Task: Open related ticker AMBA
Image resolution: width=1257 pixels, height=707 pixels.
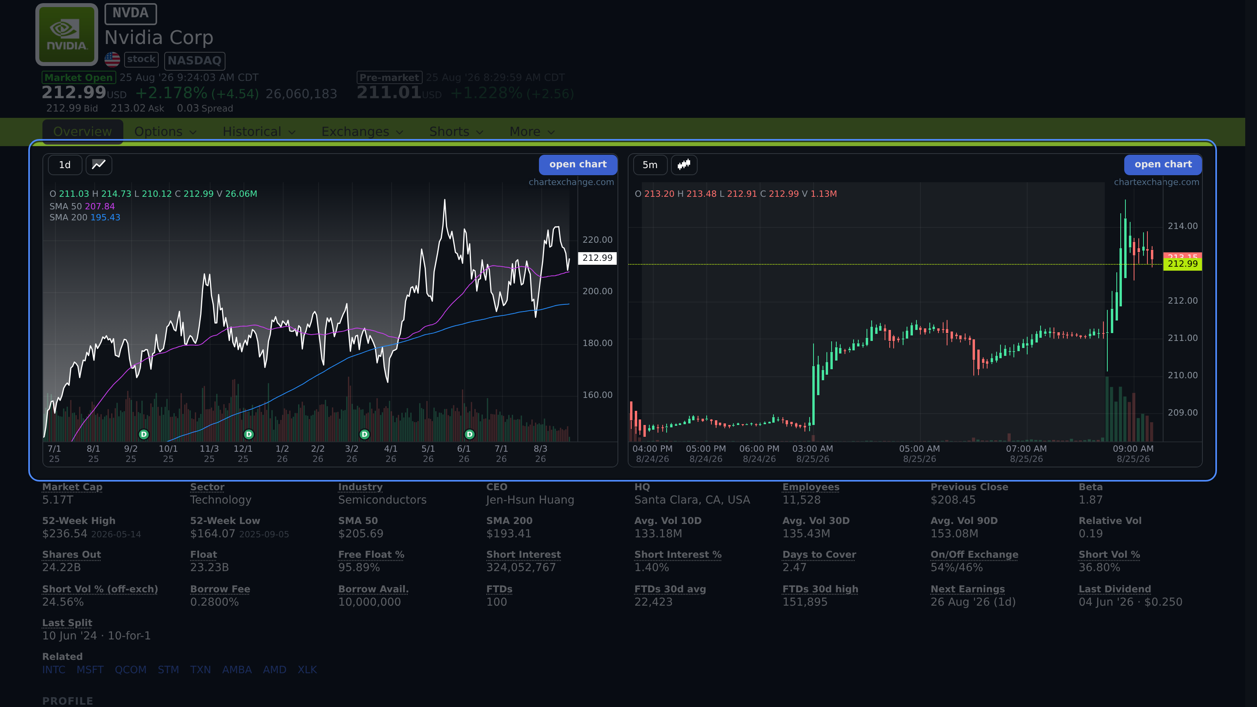Action: tap(236, 669)
